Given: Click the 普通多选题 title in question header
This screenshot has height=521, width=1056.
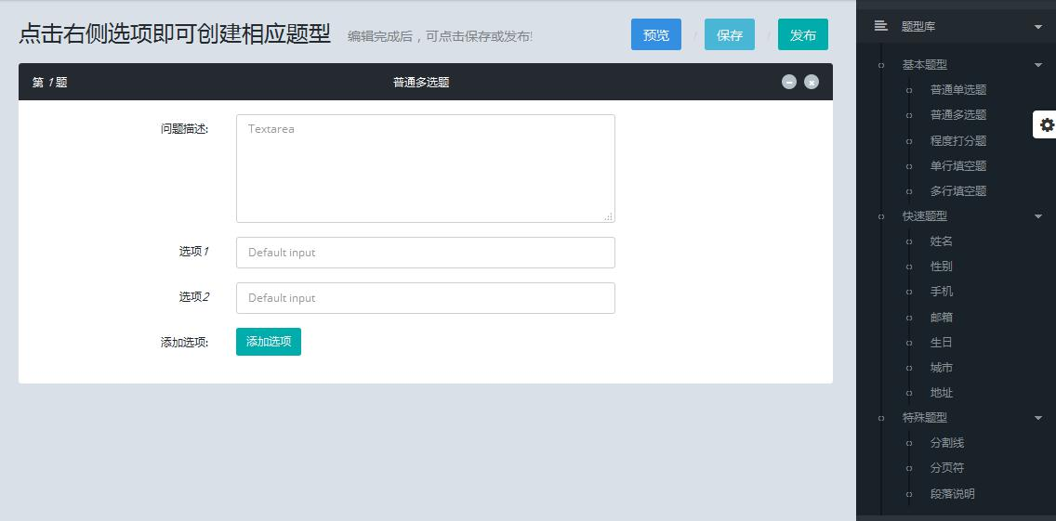Looking at the screenshot, I should coord(421,82).
